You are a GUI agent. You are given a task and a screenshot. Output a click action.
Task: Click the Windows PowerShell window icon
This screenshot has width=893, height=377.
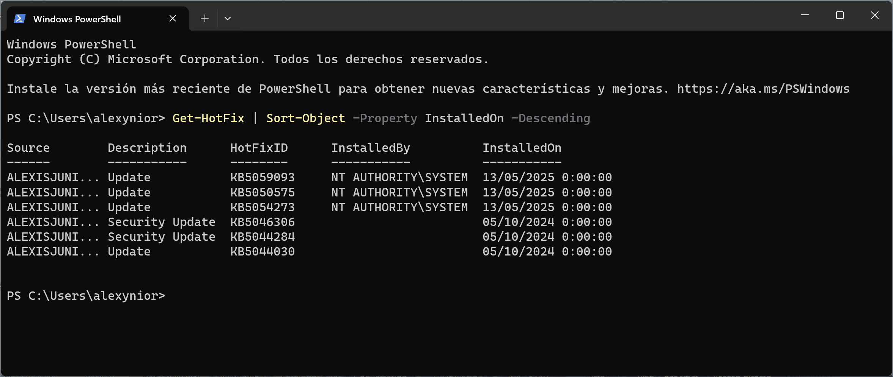[20, 18]
